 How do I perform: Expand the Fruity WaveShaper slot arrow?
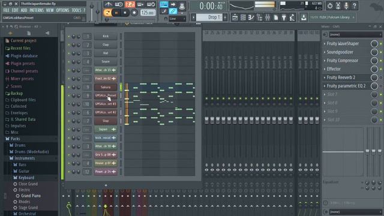(325, 44)
